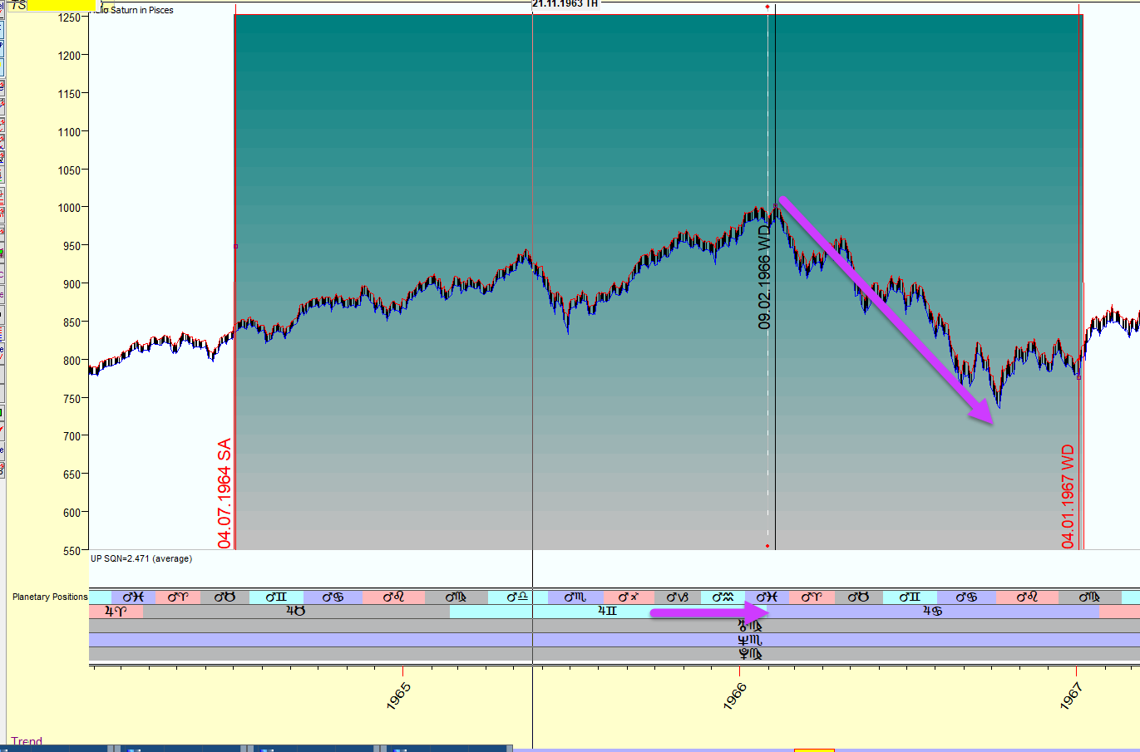This screenshot has width=1140, height=752.
Task: Click the 04.01.1967 WD date label
Action: click(1068, 497)
